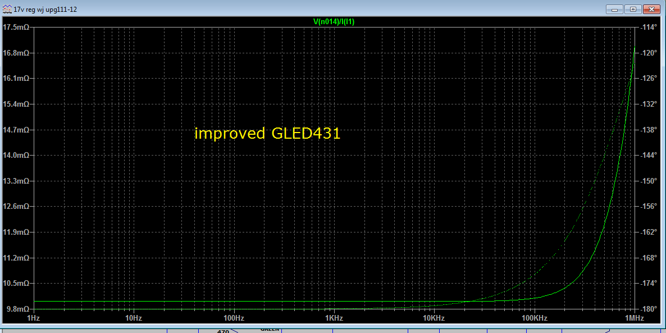Click the -114° phase axis label

[x=648, y=27]
